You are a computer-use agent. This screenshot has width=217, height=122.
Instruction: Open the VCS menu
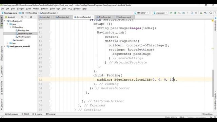pos(70,9)
